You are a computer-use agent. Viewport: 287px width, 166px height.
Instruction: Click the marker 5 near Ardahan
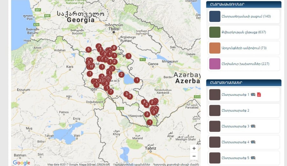point(89,50)
